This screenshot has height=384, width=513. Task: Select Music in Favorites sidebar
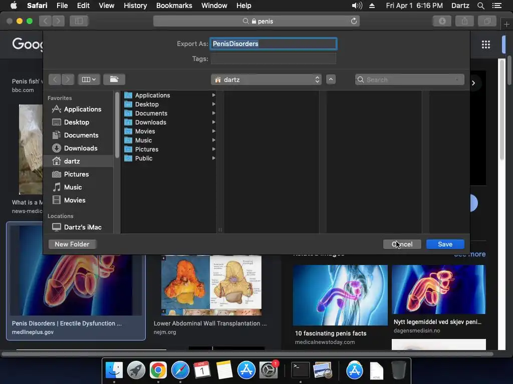pos(79,187)
